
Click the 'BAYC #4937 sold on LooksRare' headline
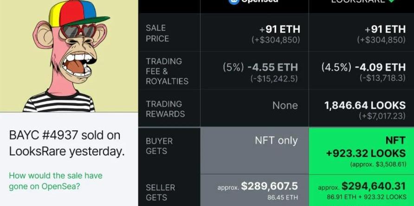coord(67,143)
